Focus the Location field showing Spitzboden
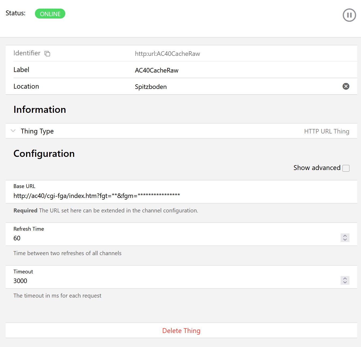The height and width of the screenshot is (347, 361). 151,87
